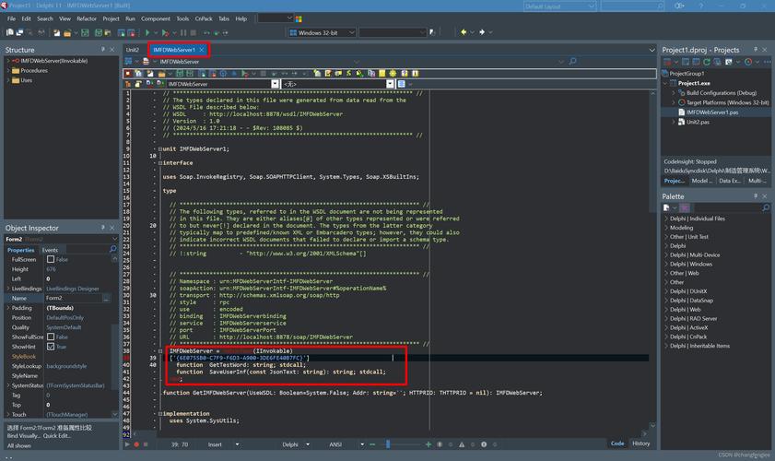Image resolution: width=775 pixels, height=461 pixels.
Task: Select Delphi | DataSnap in Palette
Action: click(x=691, y=301)
